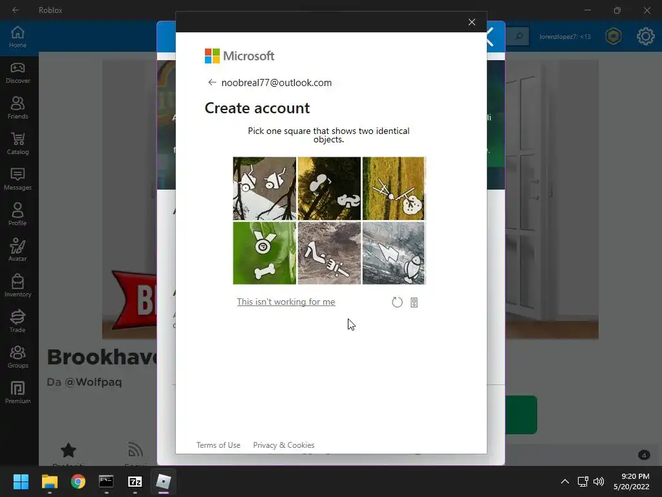Open Messages in the Roblox sidebar
This screenshot has width=662, height=497.
tap(17, 179)
